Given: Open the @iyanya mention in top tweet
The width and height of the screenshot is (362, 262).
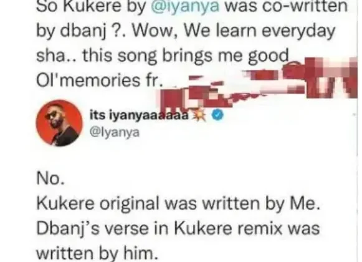Looking at the screenshot, I should coord(185,7).
